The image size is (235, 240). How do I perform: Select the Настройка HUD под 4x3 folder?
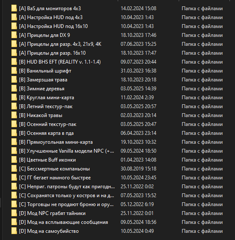pyautogui.click(x=51, y=17)
